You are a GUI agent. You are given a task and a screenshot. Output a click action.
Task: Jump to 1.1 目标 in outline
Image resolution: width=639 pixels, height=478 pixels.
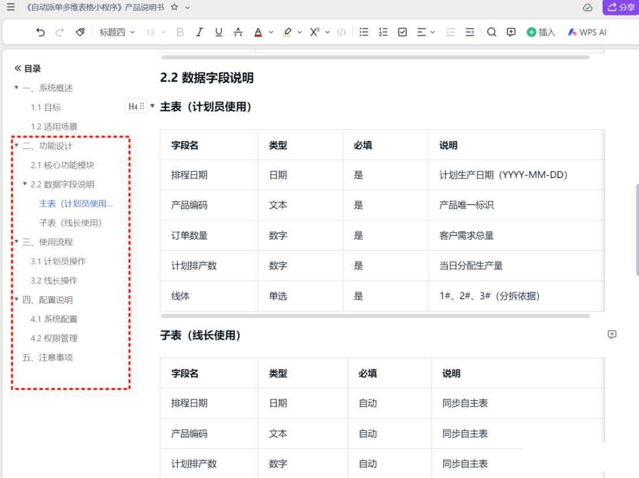pos(46,107)
